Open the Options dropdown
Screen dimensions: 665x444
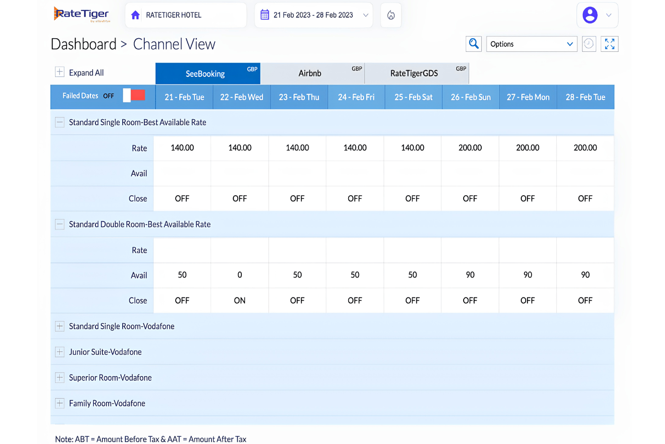[532, 44]
